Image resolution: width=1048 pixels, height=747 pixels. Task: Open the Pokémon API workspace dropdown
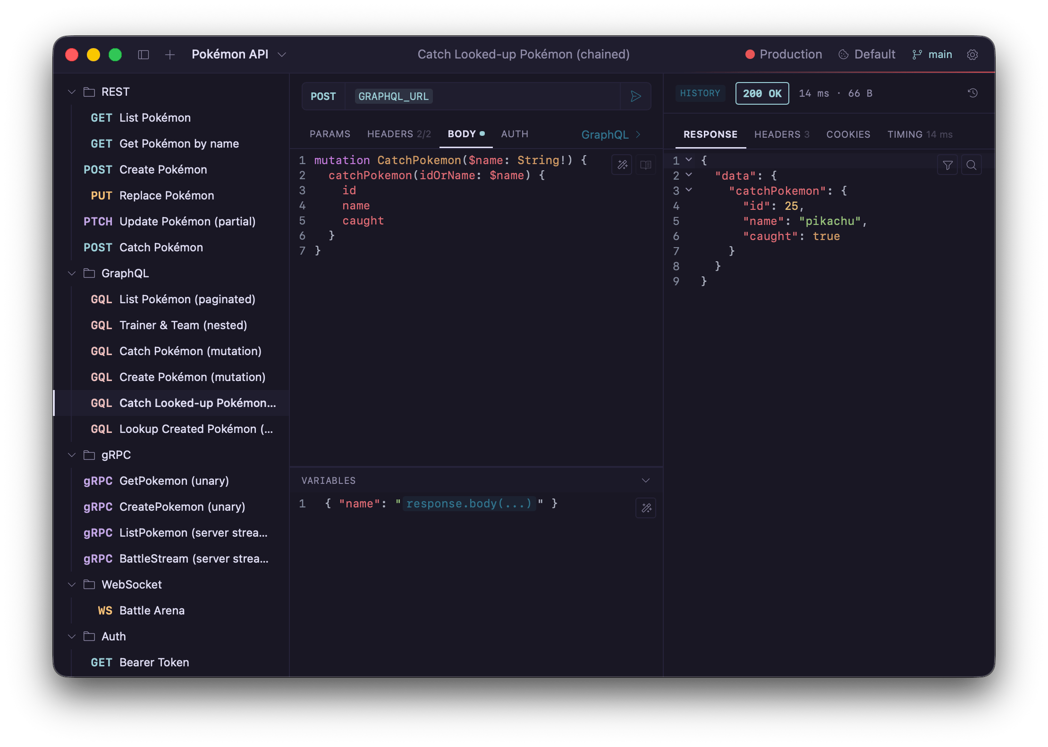coord(239,55)
